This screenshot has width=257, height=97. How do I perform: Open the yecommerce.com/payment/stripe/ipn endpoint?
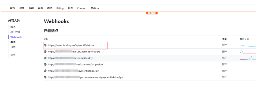click(x=85, y=77)
